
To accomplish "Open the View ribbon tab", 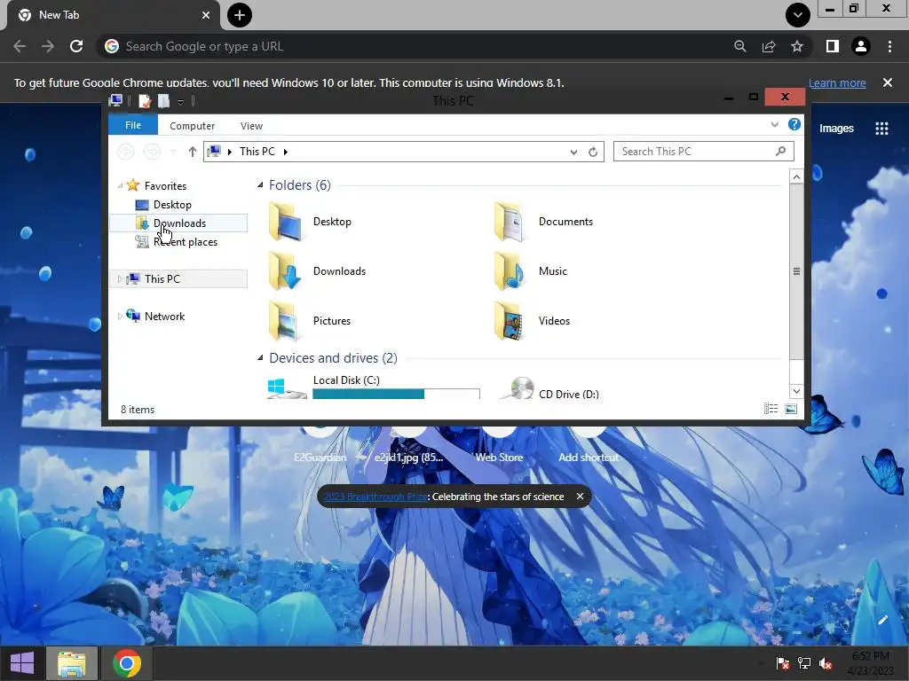I will coord(251,126).
